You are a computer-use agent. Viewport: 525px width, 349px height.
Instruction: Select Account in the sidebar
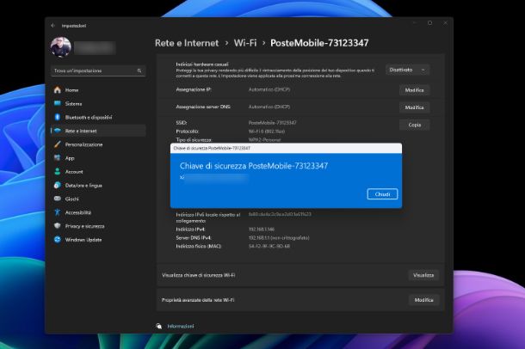click(74, 172)
